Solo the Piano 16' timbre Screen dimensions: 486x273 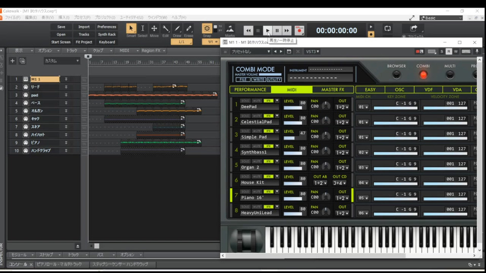pyautogui.click(x=245, y=192)
